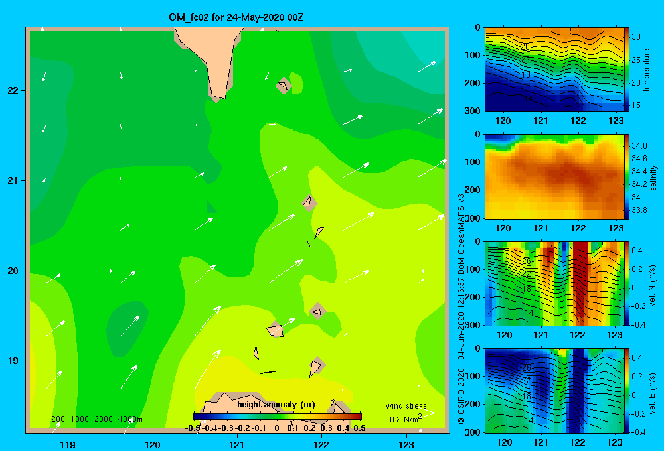Select latitude label 19 on main map axis
The width and height of the screenshot is (664, 451).
click(x=13, y=361)
